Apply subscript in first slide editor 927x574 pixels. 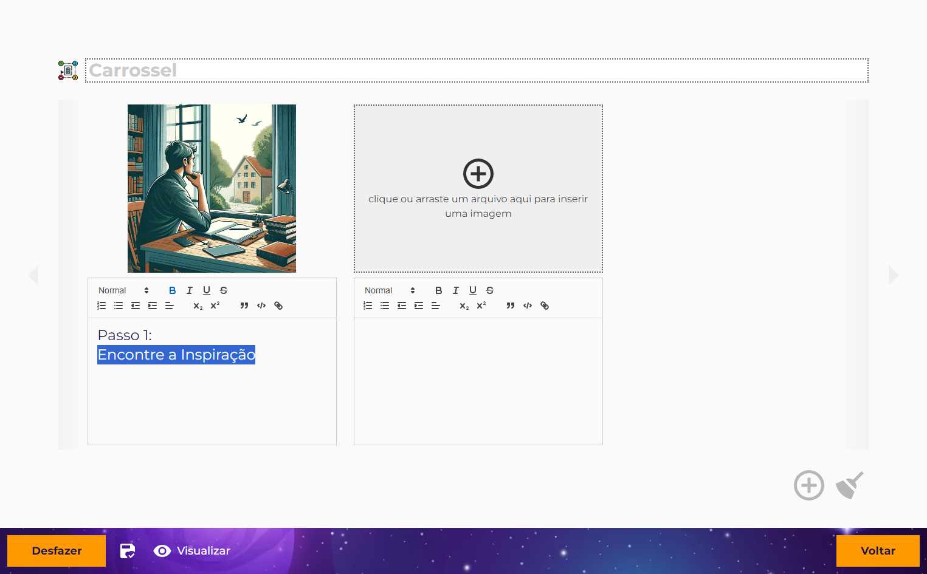(x=198, y=306)
